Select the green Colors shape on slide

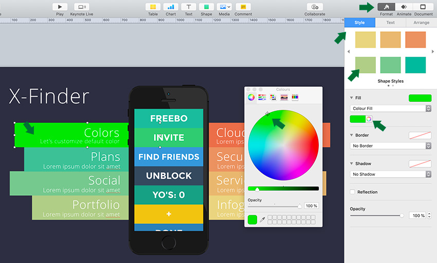(71, 135)
